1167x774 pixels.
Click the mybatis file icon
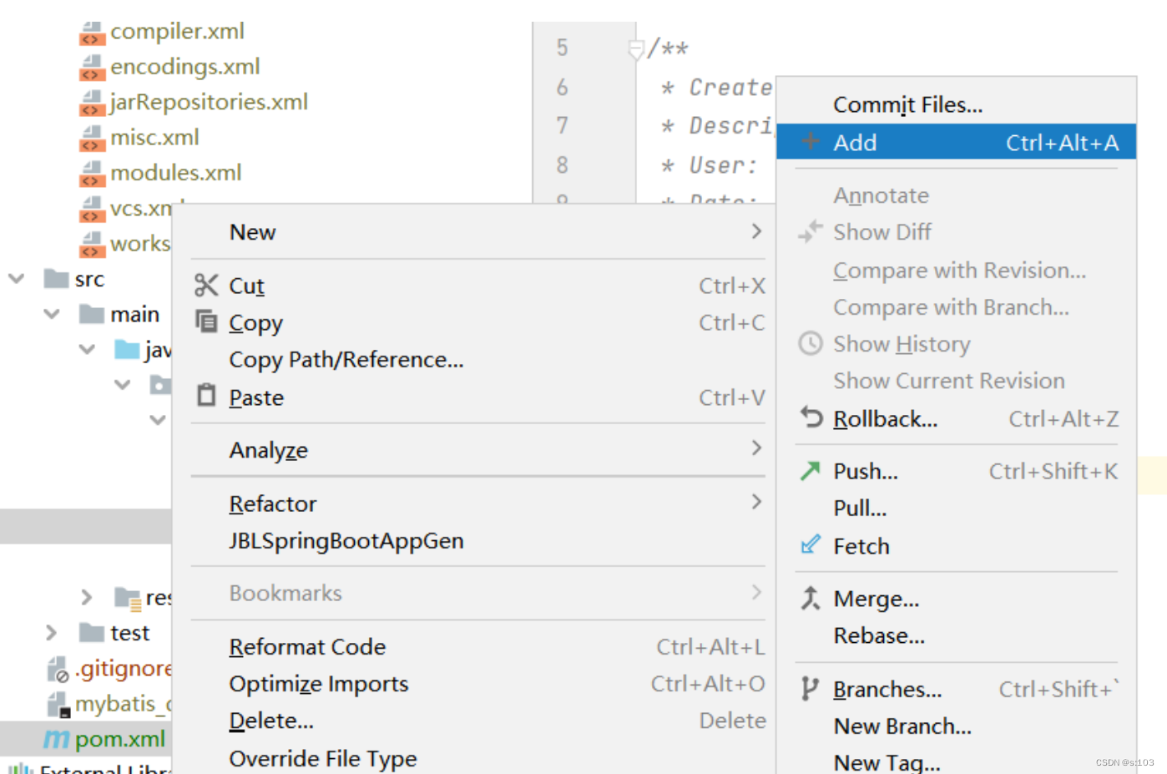point(57,704)
